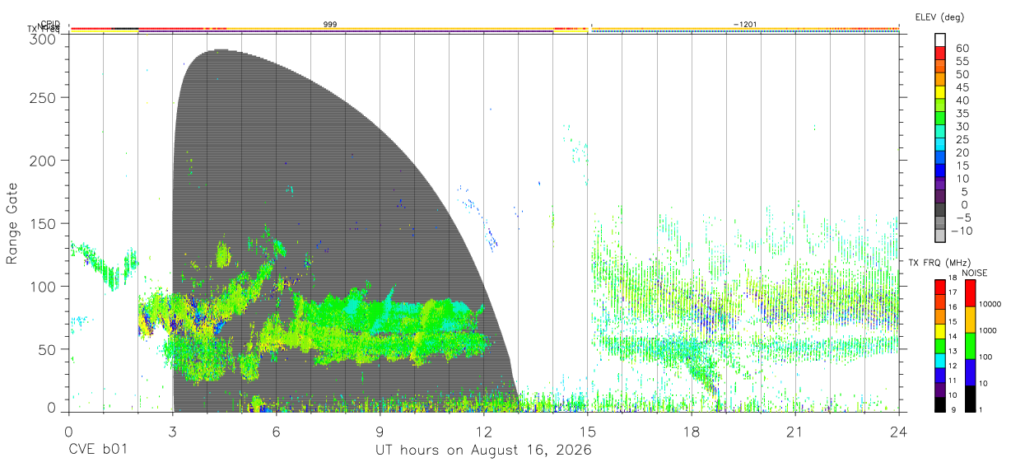Click the '50' range gate tick label

[x=45, y=348]
